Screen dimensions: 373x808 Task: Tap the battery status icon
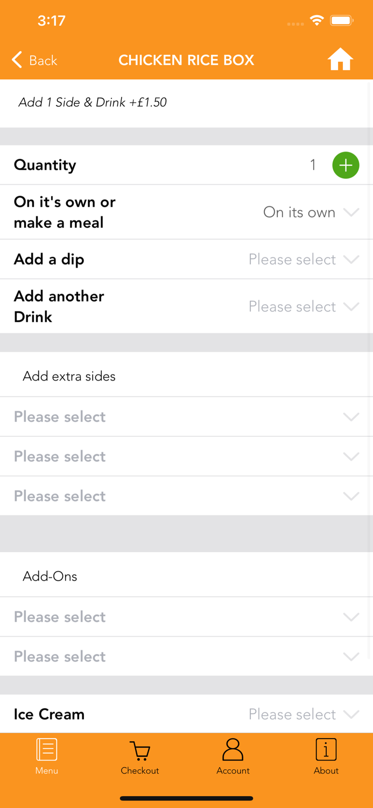click(x=341, y=20)
